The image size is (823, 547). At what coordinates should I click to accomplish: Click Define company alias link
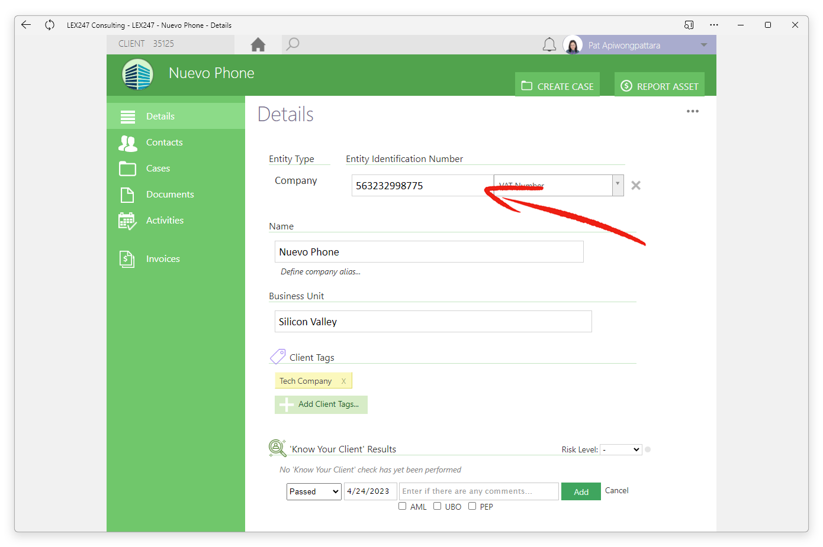pyautogui.click(x=320, y=272)
